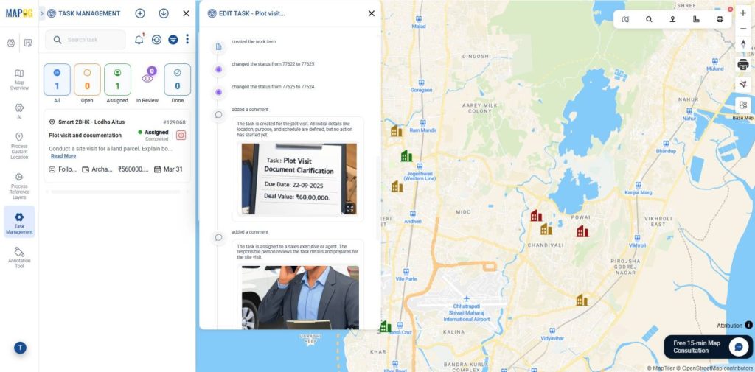Image resolution: width=755 pixels, height=372 pixels.
Task: Reset map north with compass button
Action: click(x=743, y=43)
